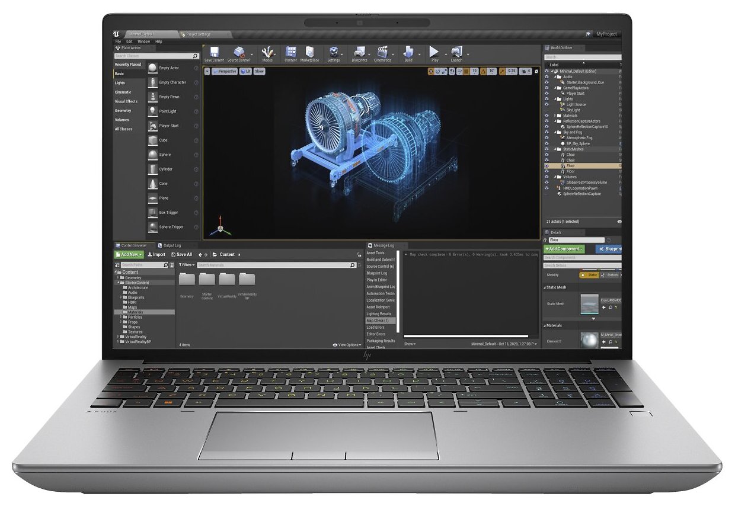735x506 pixels.
Task: Click the Import button
Action: click(156, 255)
